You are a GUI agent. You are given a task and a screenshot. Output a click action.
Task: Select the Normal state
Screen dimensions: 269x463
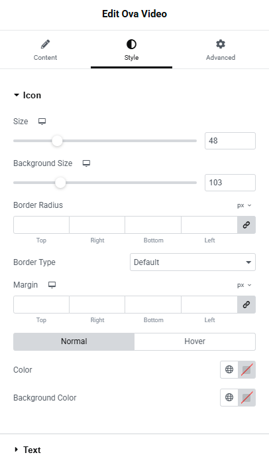74,341
